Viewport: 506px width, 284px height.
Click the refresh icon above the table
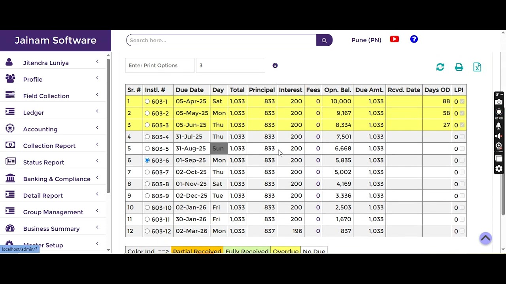440,67
